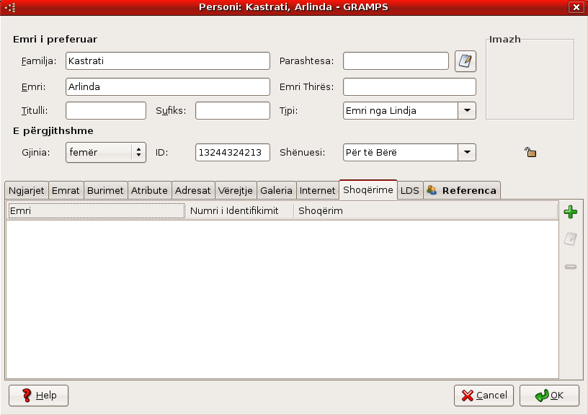The height and width of the screenshot is (415, 588).
Task: Open the Burimet tab
Action: tap(105, 190)
